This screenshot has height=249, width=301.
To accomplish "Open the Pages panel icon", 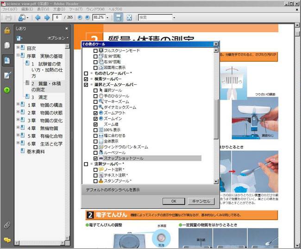I will (x=7, y=45).
